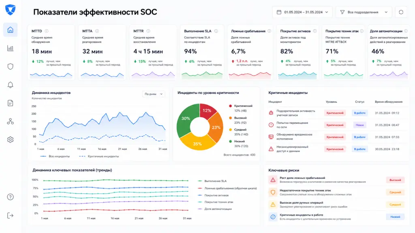Click icon of Обнаружено вредоносное исполнение incident
The image size is (415, 233).
(x=271, y=137)
